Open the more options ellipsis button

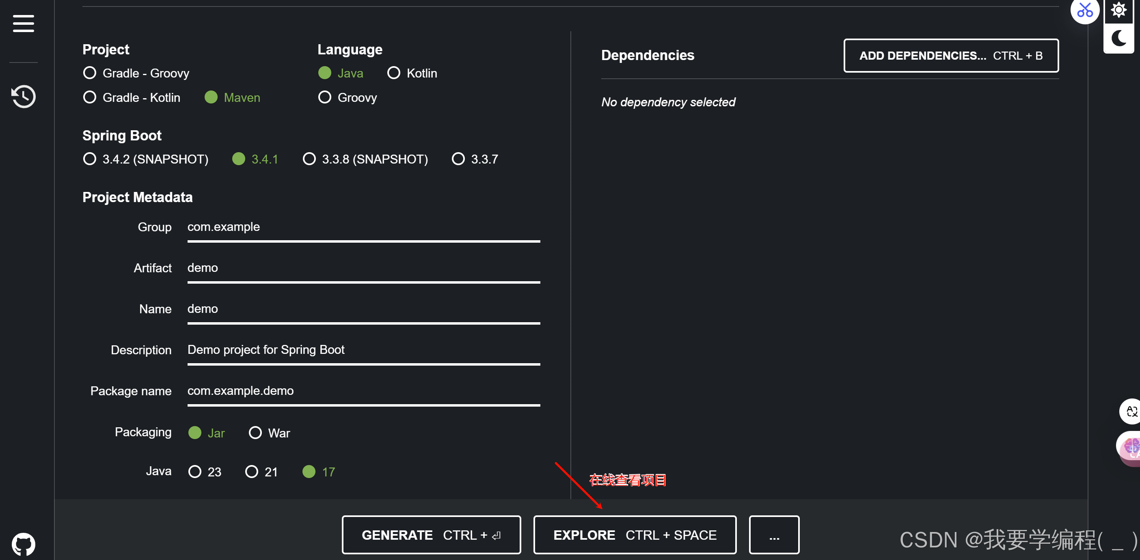click(774, 535)
